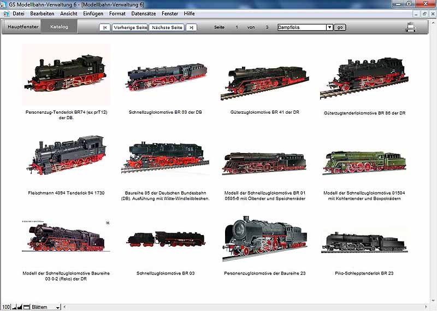Click the current page number 1
The image size is (437, 311).
tap(237, 27)
